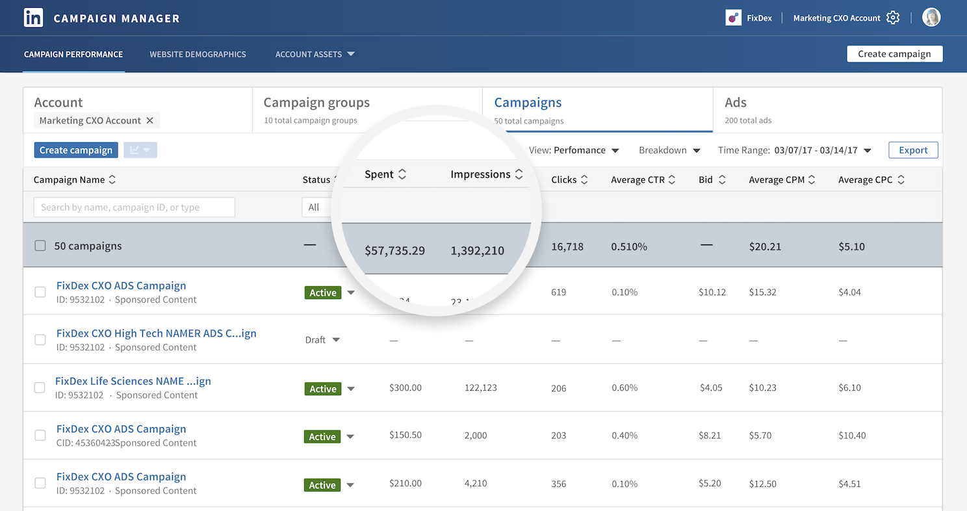Click white Create campaign button in header

[x=894, y=54]
